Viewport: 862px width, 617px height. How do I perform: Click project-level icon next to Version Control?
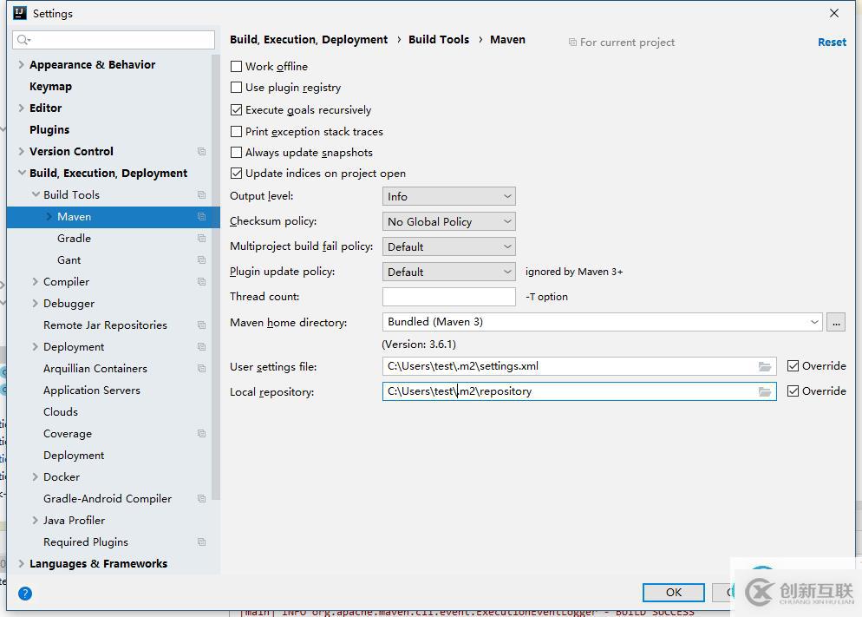click(202, 151)
